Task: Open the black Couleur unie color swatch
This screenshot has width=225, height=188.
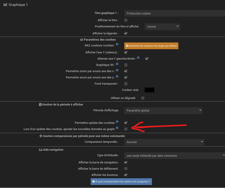Action: click(150, 90)
